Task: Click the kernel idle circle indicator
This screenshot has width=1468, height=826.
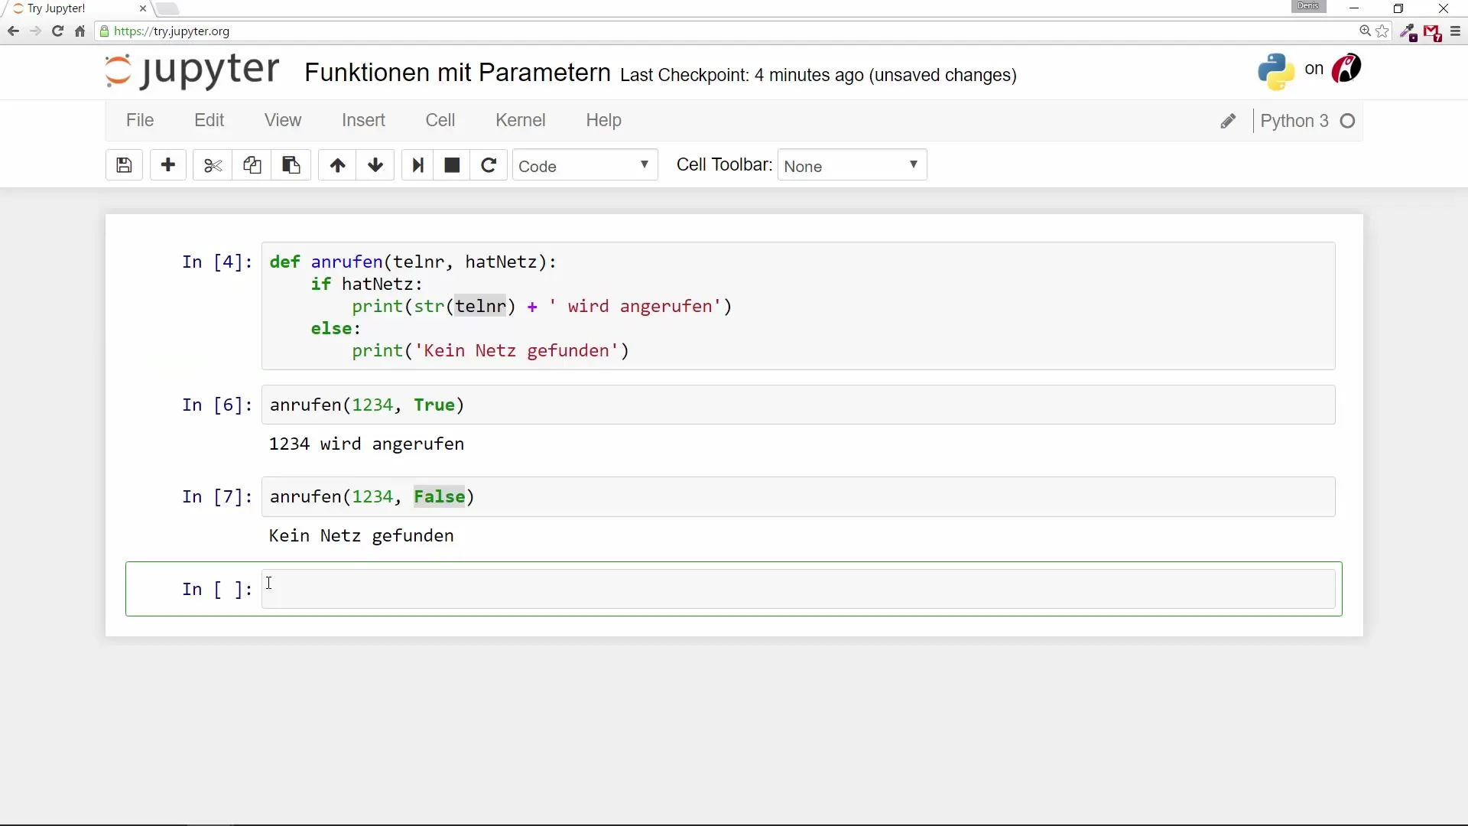Action: click(1348, 121)
